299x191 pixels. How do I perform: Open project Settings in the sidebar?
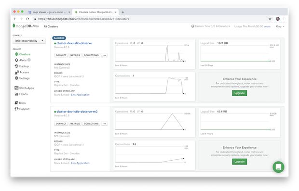[22, 78]
